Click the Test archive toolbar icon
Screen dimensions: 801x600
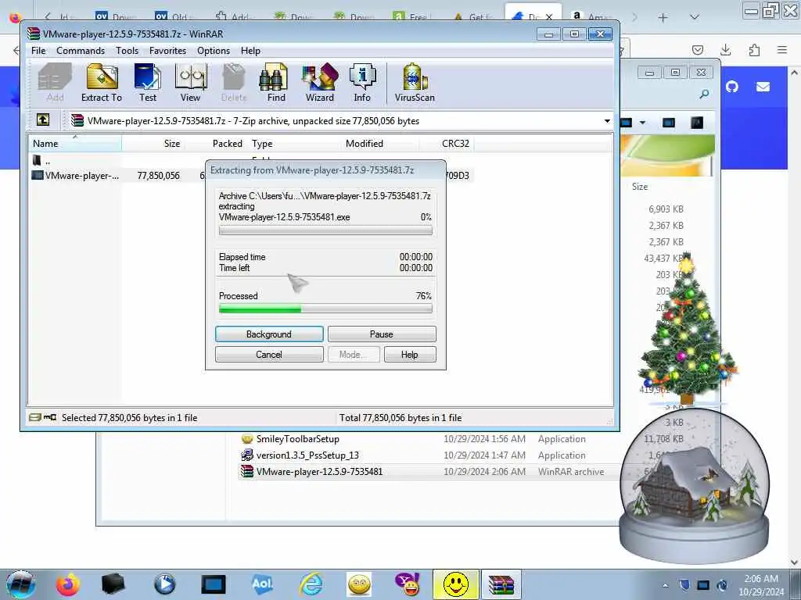click(148, 83)
